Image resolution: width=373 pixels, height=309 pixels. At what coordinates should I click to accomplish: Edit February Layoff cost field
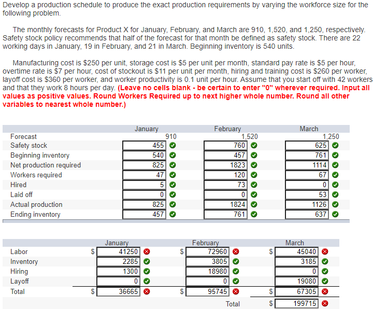[x=207, y=282]
